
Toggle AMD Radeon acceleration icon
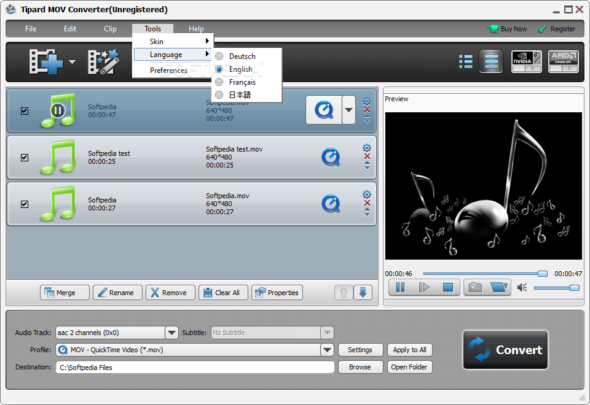coord(564,61)
